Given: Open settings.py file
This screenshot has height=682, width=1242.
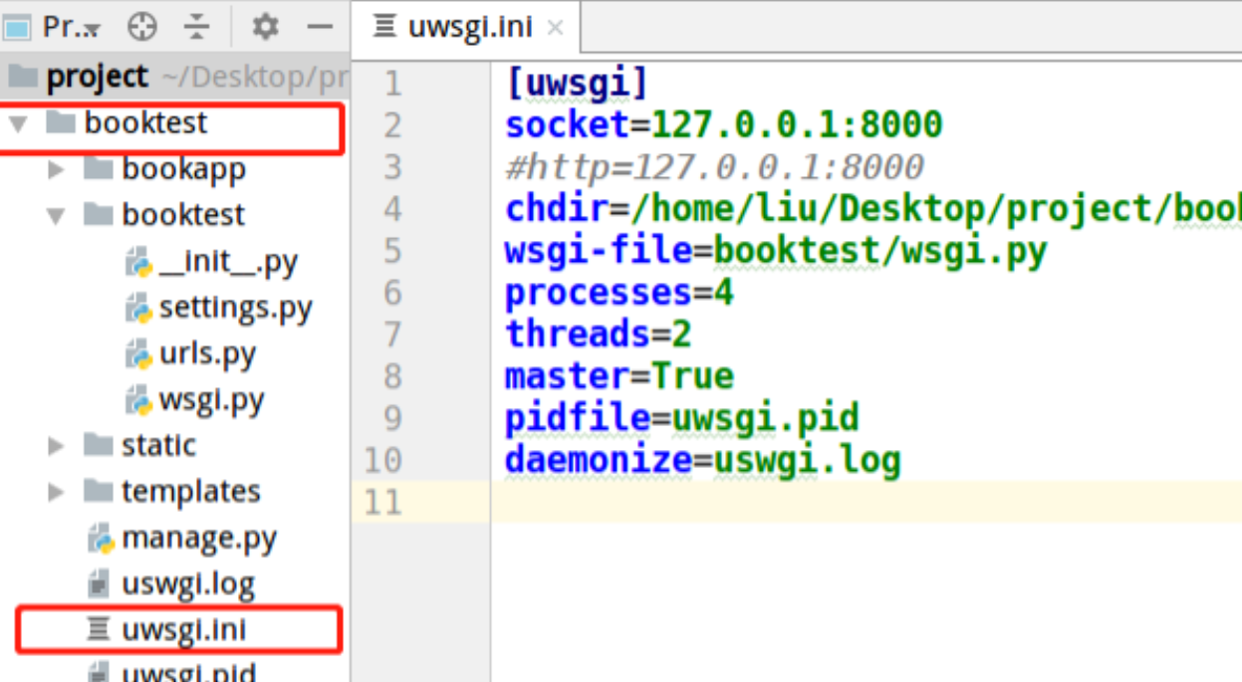Looking at the screenshot, I should pos(235,308).
